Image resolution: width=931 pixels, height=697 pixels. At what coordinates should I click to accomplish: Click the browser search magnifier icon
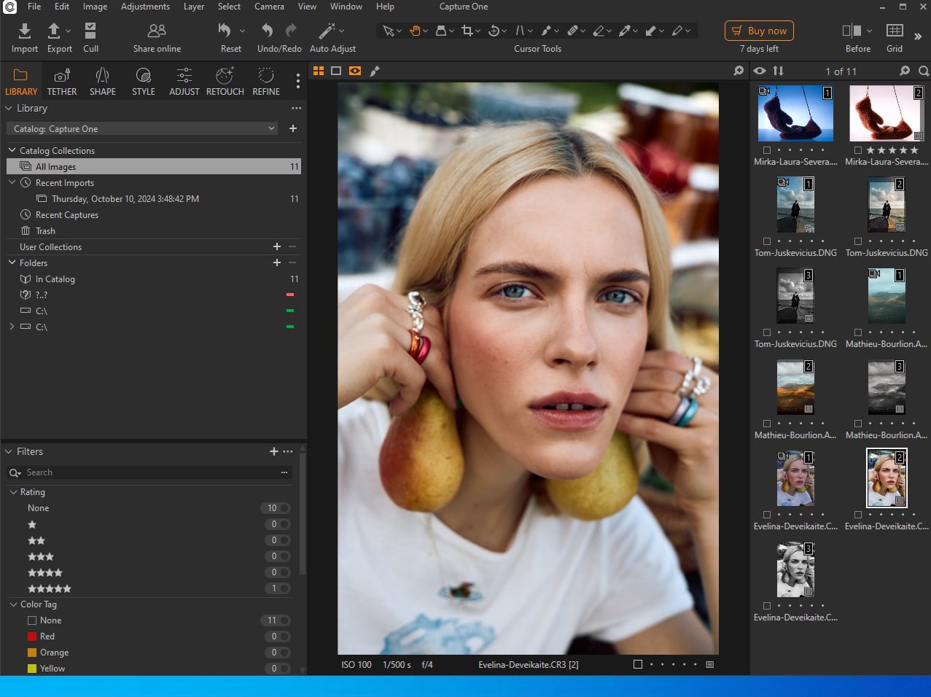pyautogui.click(x=924, y=71)
